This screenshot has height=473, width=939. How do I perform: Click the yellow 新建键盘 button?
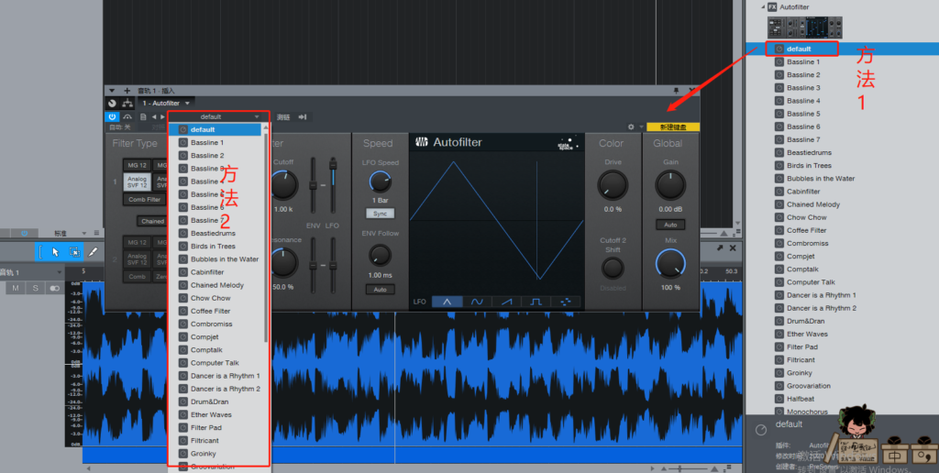pos(673,126)
